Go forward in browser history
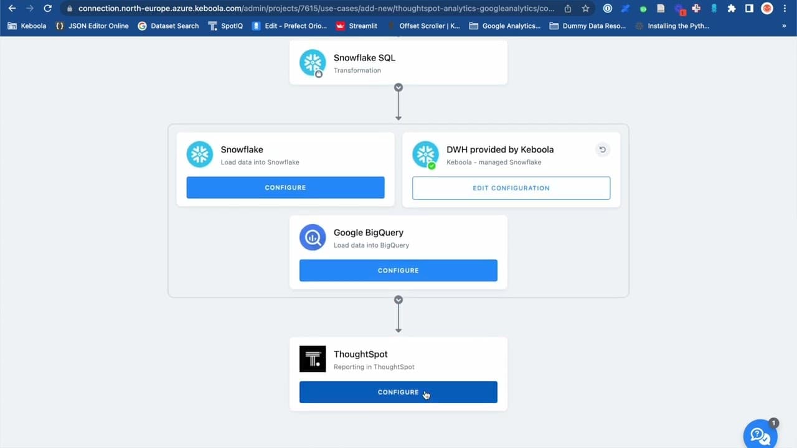 click(30, 9)
